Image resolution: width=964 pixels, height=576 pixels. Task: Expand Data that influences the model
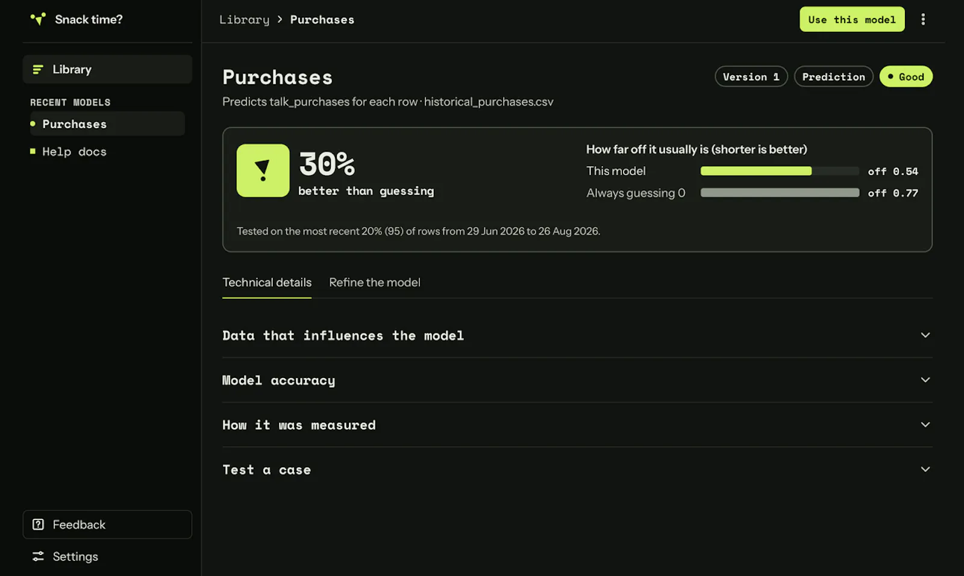(x=577, y=335)
